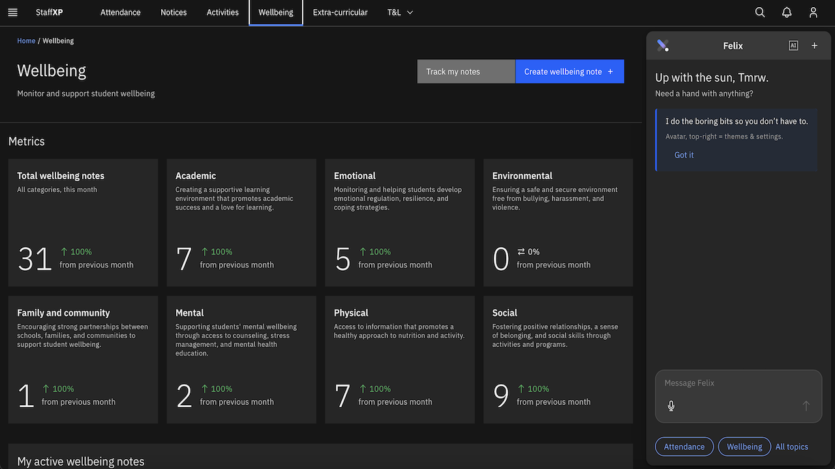Follow the Home breadcrumb link
Image resolution: width=835 pixels, height=469 pixels.
pos(26,40)
